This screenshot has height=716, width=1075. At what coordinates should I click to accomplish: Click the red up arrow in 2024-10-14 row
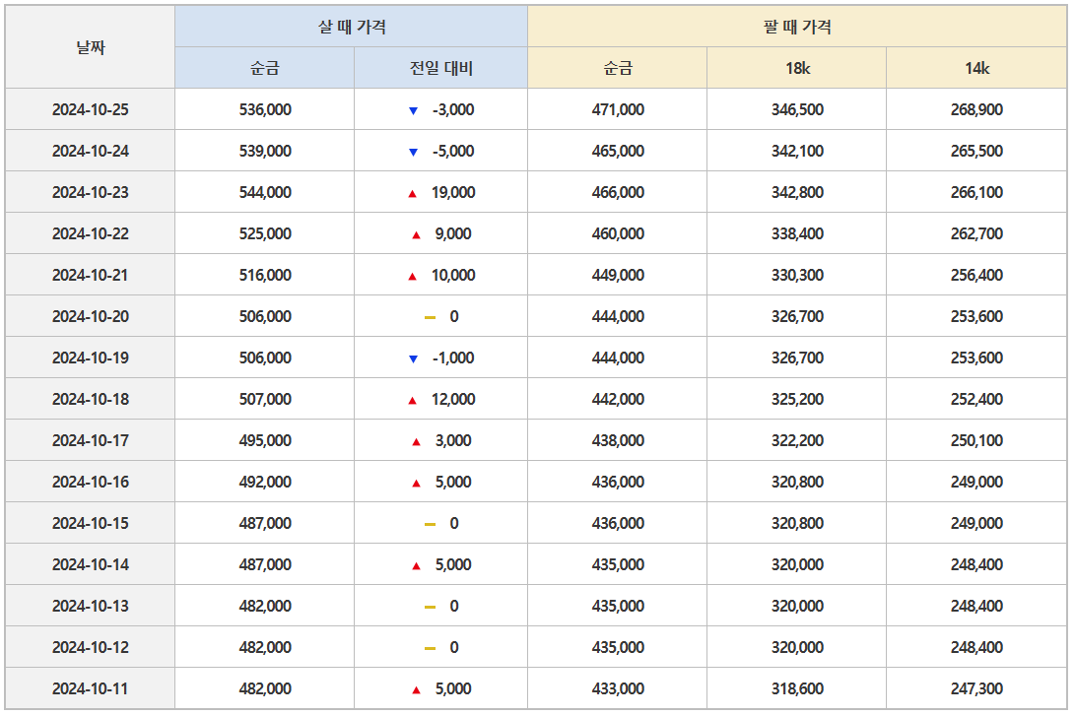click(416, 566)
